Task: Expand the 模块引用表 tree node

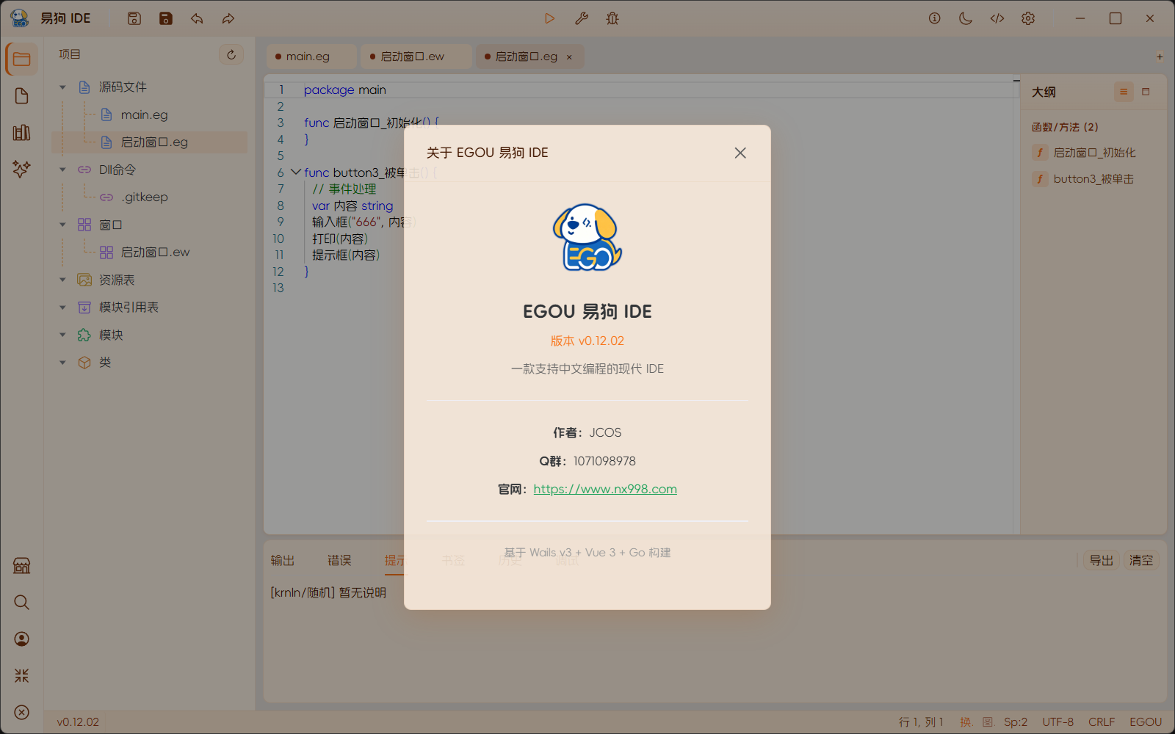Action: (x=62, y=308)
